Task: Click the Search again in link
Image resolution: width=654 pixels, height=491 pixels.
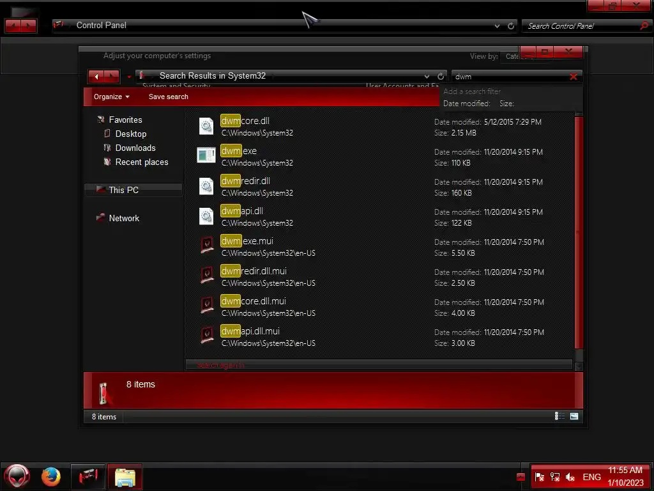Action: [220, 365]
